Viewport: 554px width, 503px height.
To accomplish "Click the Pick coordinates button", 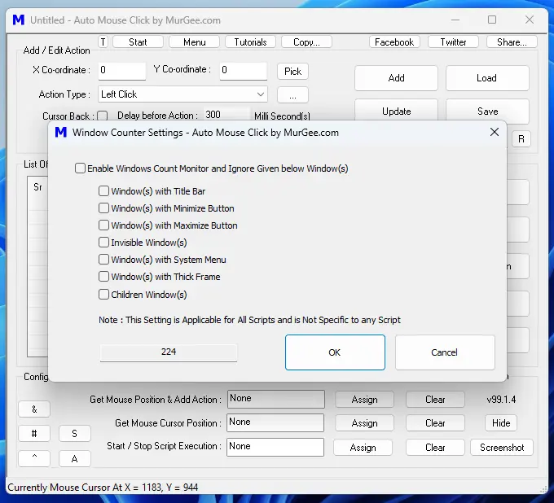I will (x=293, y=72).
